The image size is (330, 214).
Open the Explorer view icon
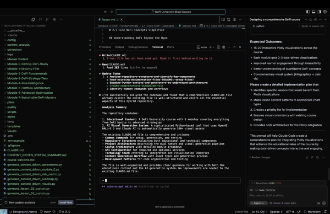pyautogui.click(x=33, y=20)
